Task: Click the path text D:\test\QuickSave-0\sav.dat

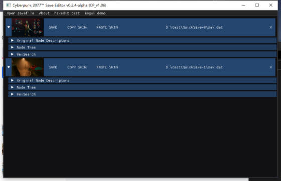Action: click(194, 27)
